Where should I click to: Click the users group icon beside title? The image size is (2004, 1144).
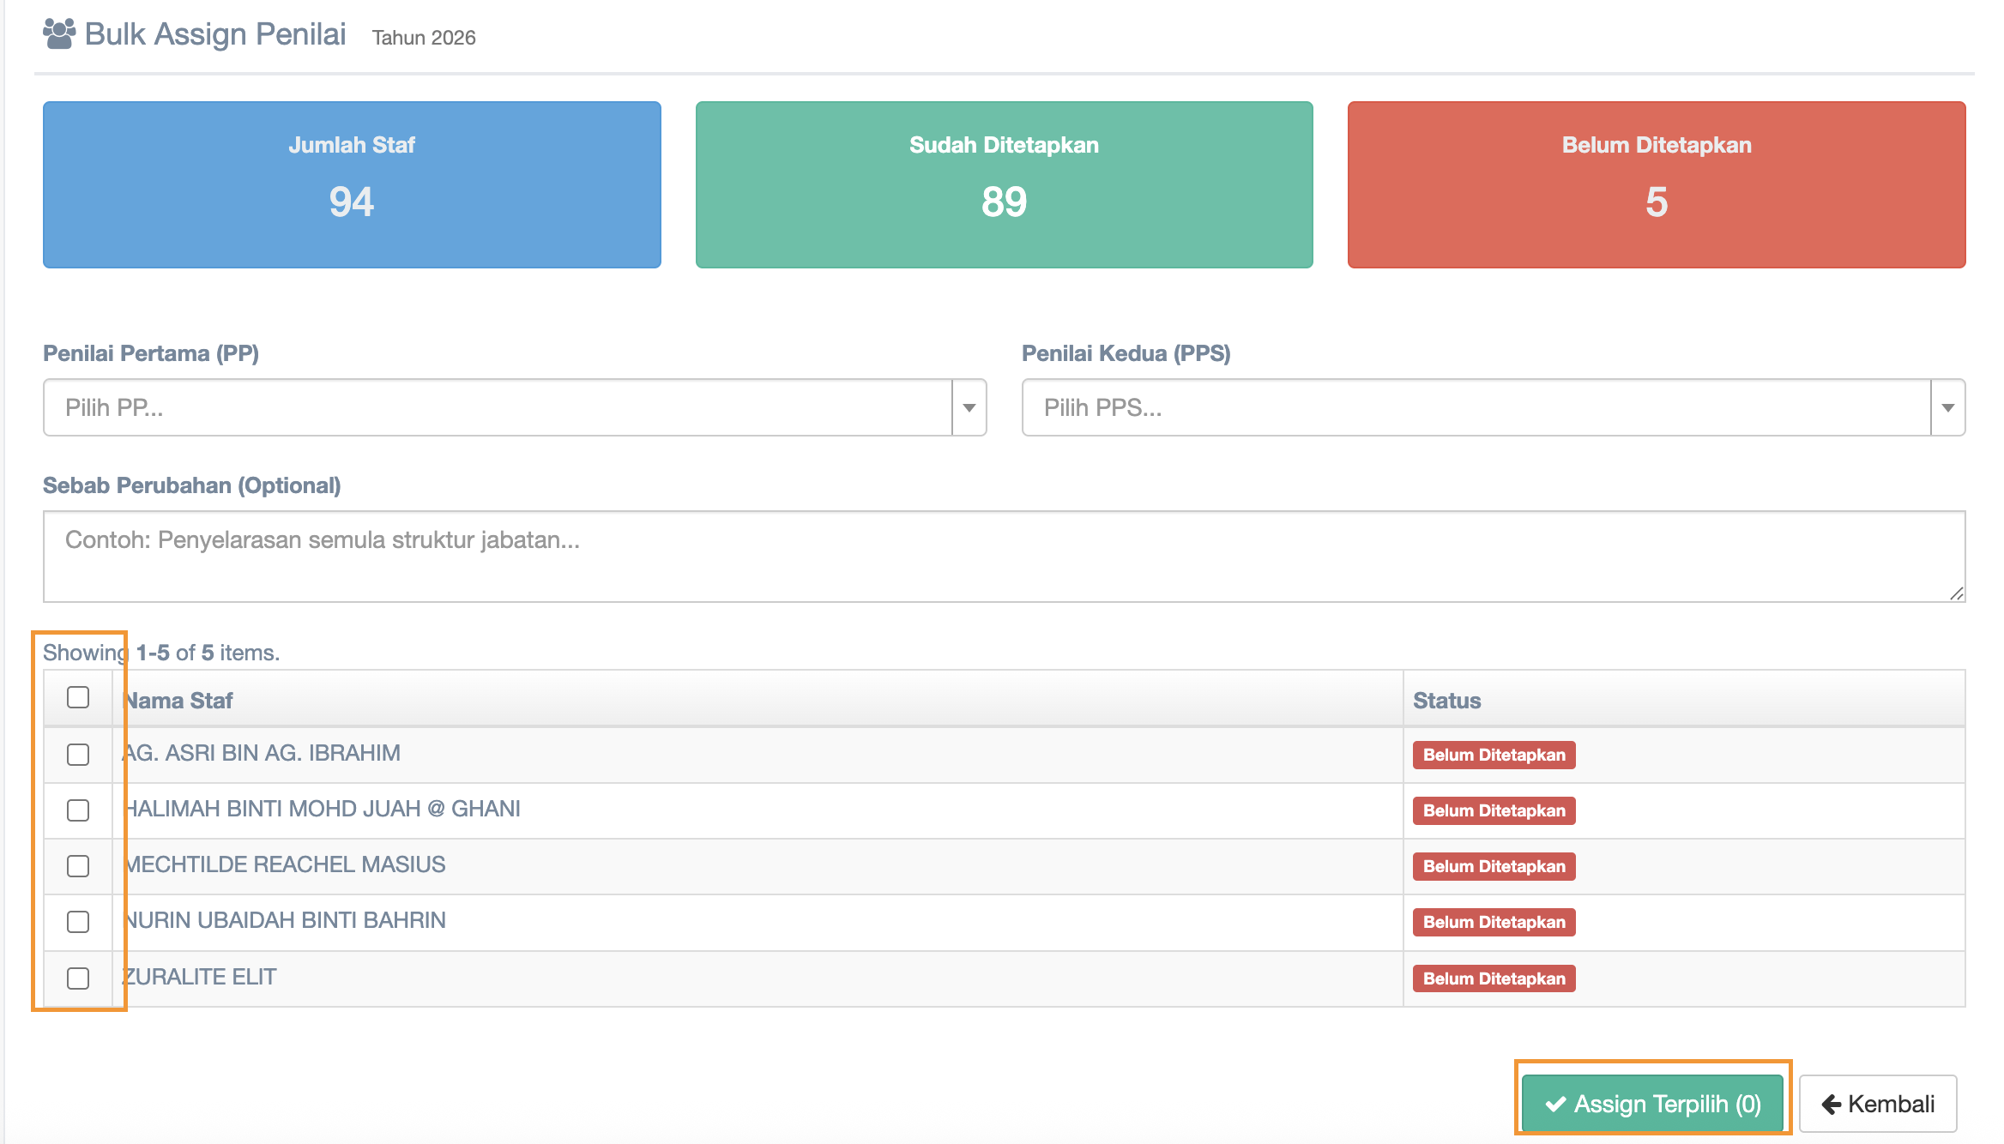click(58, 34)
